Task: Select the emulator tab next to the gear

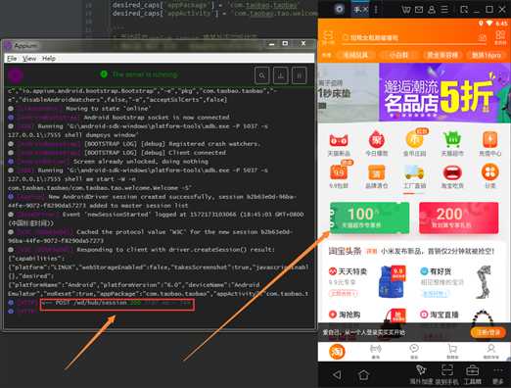Action: [x=360, y=10]
